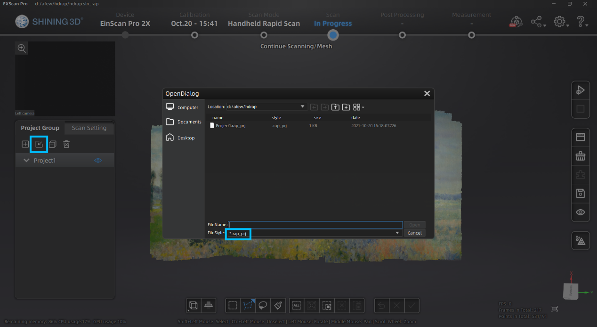Viewport: 597px width, 327px height.
Task: Click the orientation view cube
Action: [571, 291]
